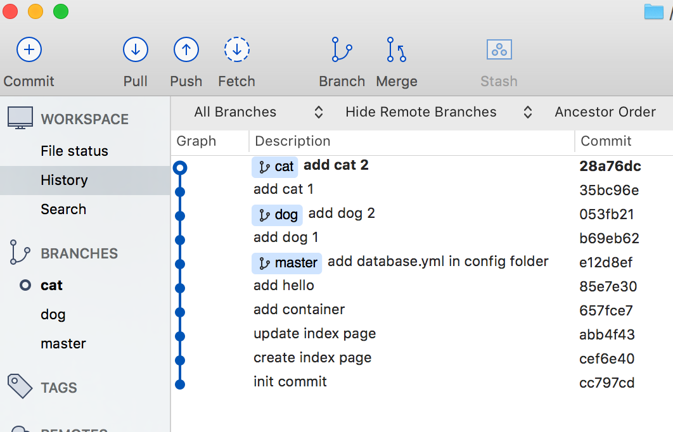Screen dimensions: 673x432
Task: Click the History sidebar entry
Action: [x=63, y=180]
